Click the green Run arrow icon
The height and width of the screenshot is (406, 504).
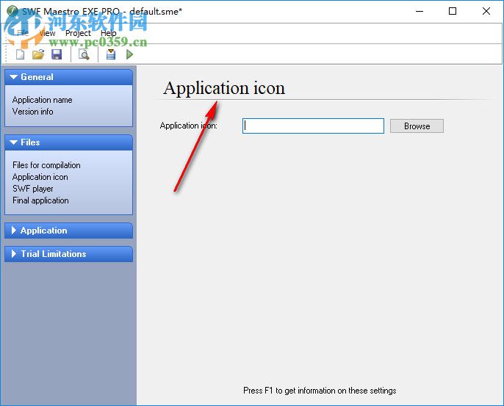(129, 54)
